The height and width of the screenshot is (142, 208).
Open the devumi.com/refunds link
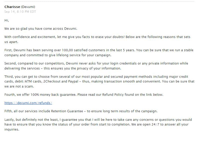pyautogui.click(x=28, y=103)
